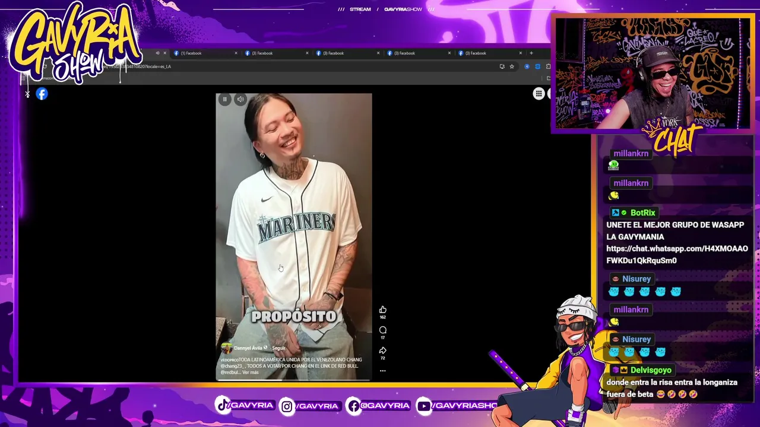Pause the video with the pause button

coord(224,99)
